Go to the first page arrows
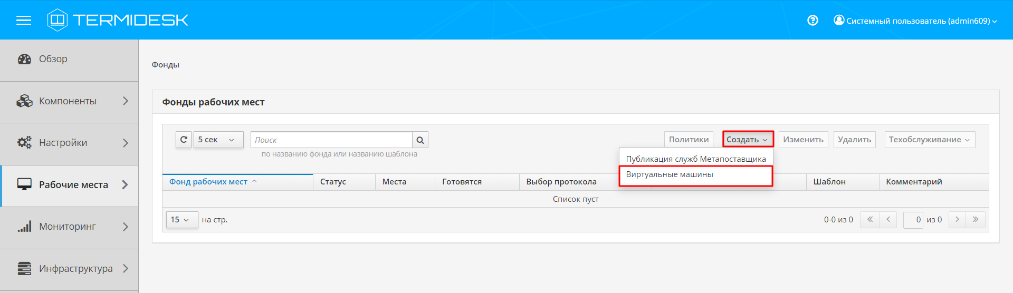 (x=869, y=220)
